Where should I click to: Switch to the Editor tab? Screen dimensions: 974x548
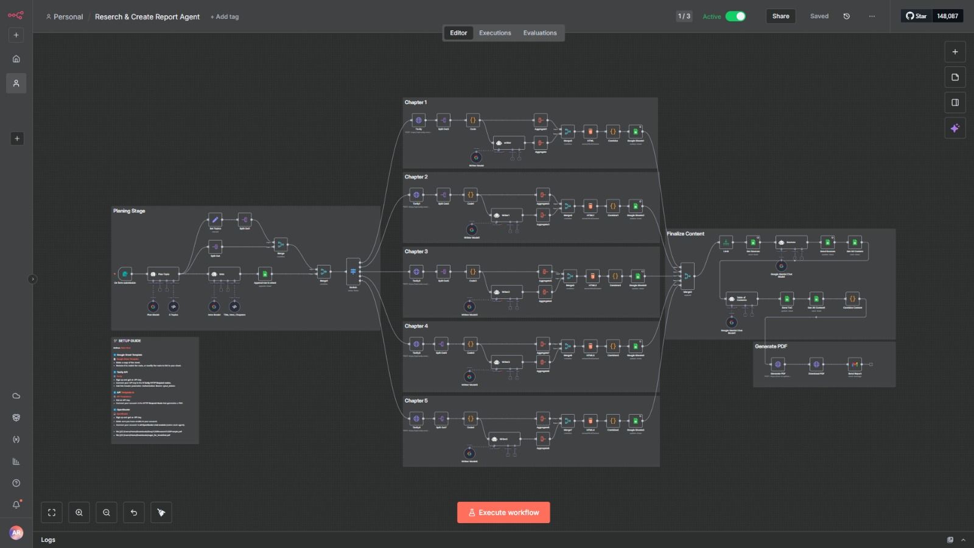(458, 33)
